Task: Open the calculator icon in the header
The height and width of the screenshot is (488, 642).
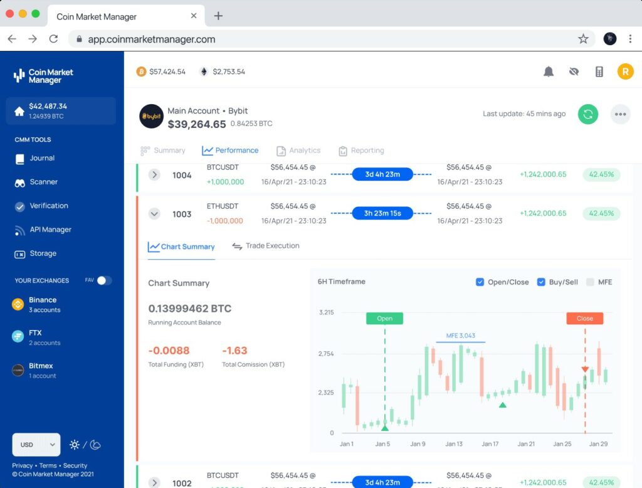Action: (599, 72)
